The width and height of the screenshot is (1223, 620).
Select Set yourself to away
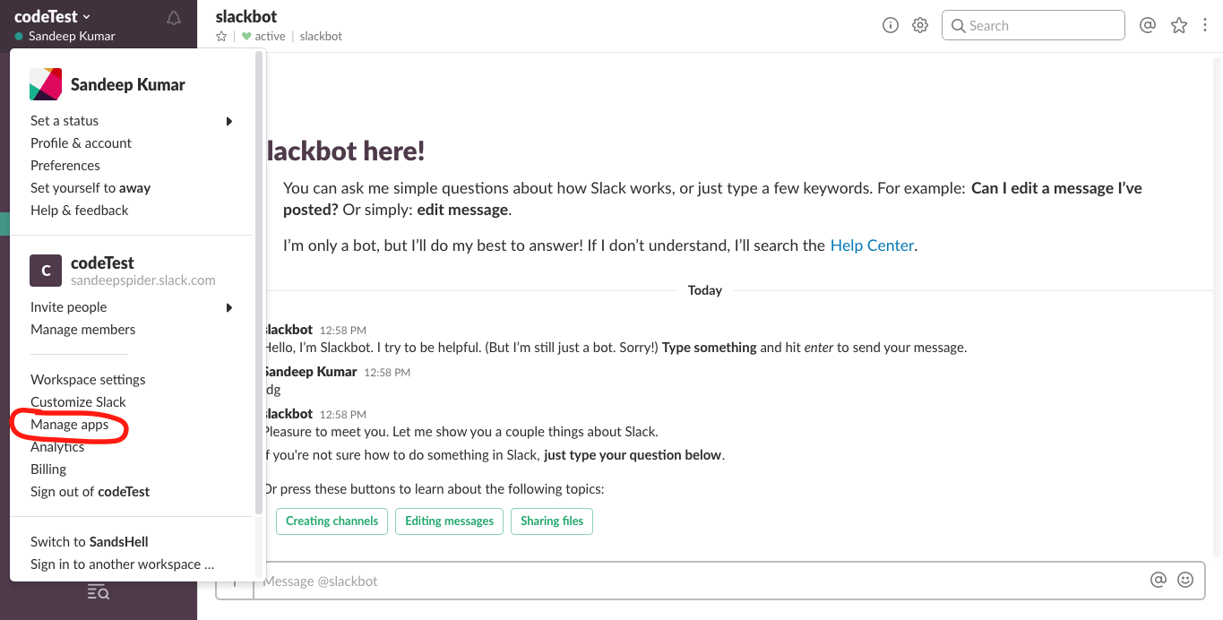[90, 188]
